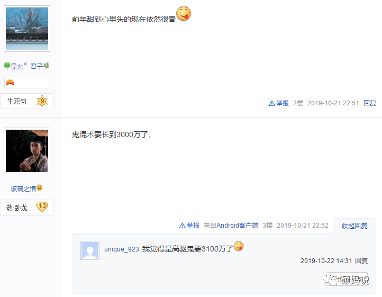Image resolution: width=382 pixels, height=297 pixels.
Task: Click the man in hat avatar thumbnail
Action: pyautogui.click(x=27, y=151)
